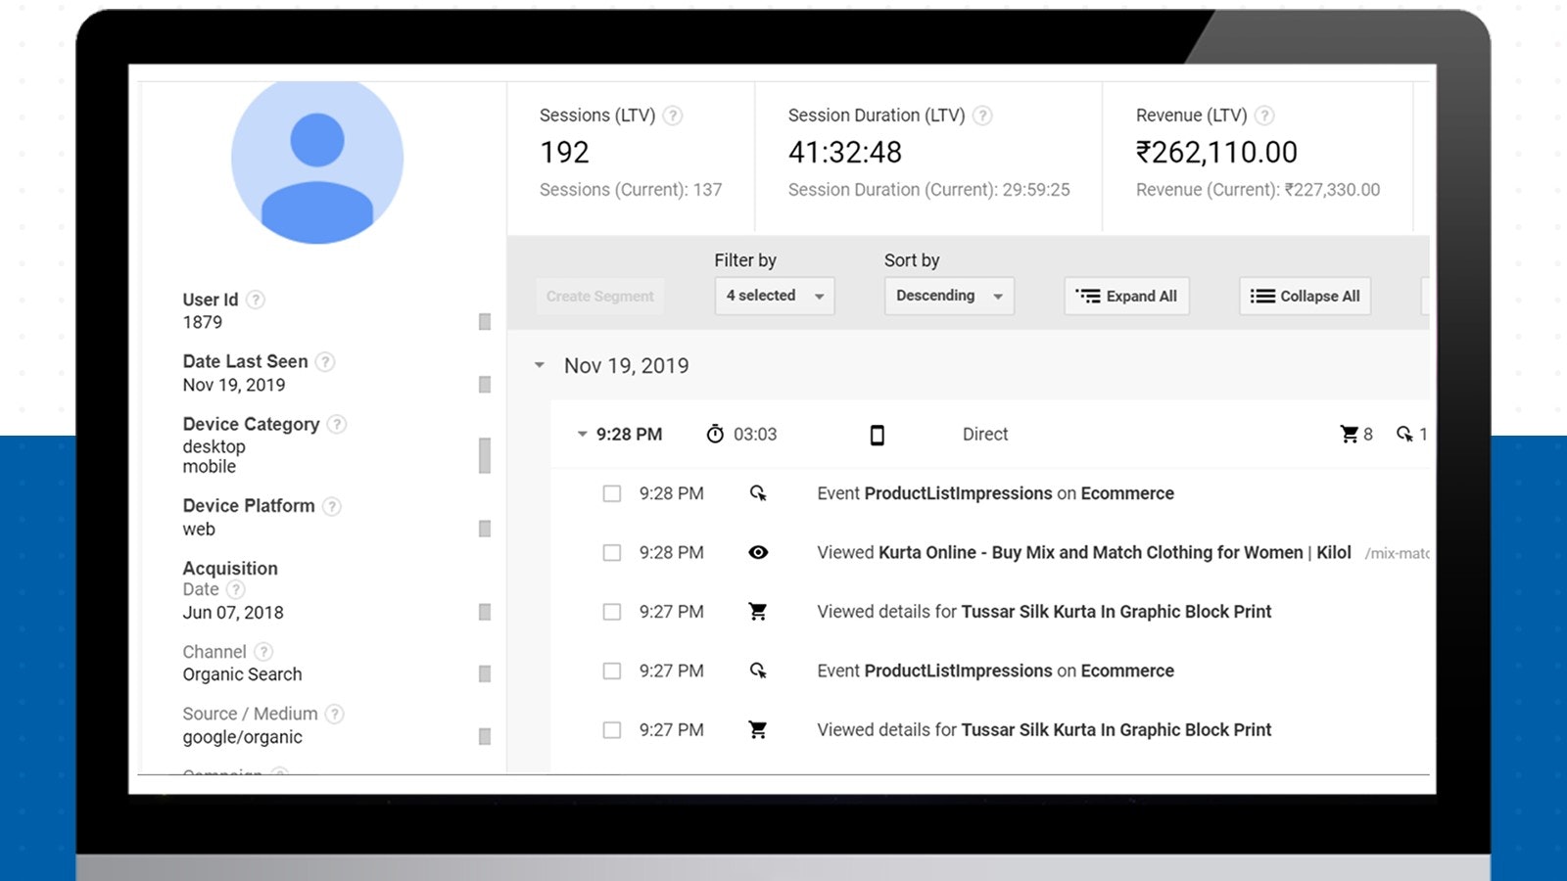Collapse the Nov 19, 2019 date group

(x=539, y=364)
